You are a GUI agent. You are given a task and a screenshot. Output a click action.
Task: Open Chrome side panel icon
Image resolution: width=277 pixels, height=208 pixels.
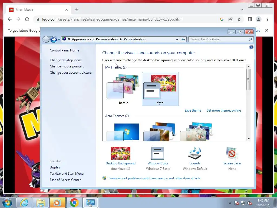(250, 19)
